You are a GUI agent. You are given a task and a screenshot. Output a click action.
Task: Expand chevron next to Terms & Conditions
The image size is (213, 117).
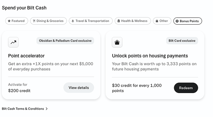point(47,109)
